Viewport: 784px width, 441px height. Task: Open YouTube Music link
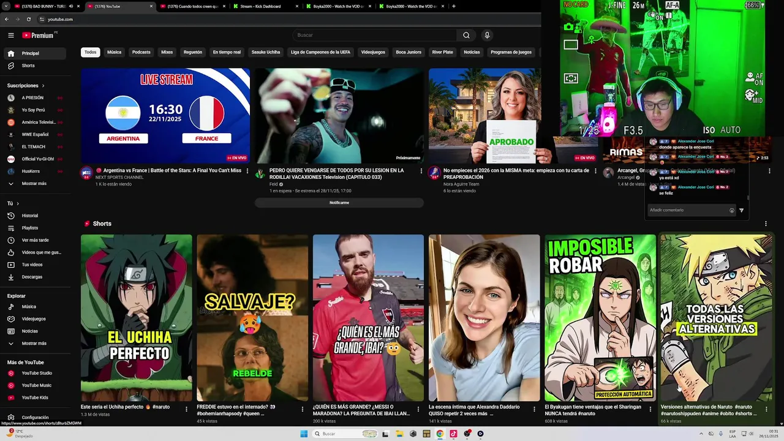point(36,385)
